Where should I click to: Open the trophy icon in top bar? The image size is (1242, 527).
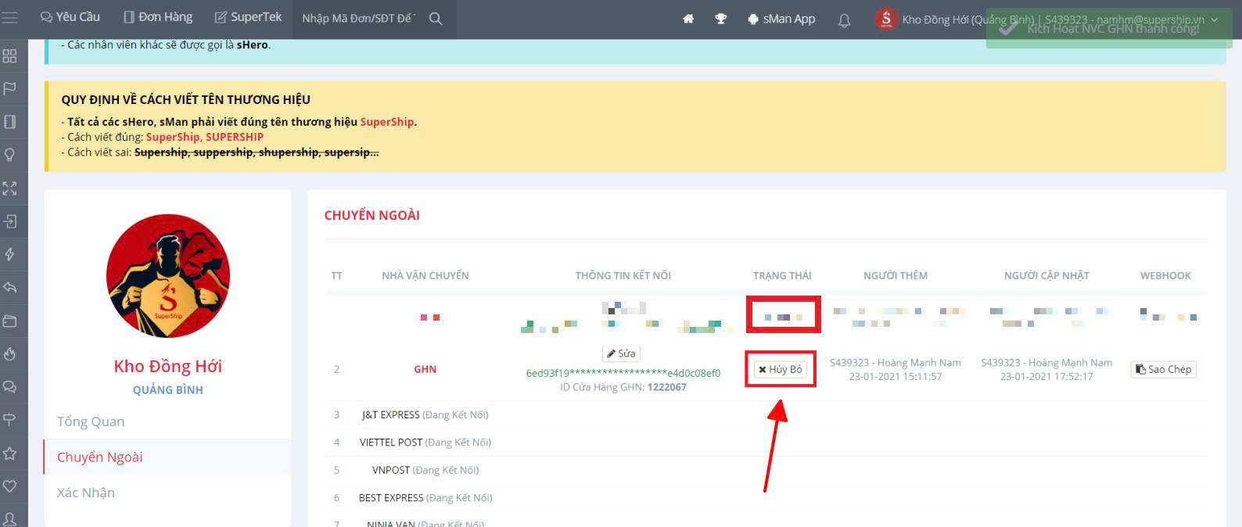pyautogui.click(x=720, y=19)
